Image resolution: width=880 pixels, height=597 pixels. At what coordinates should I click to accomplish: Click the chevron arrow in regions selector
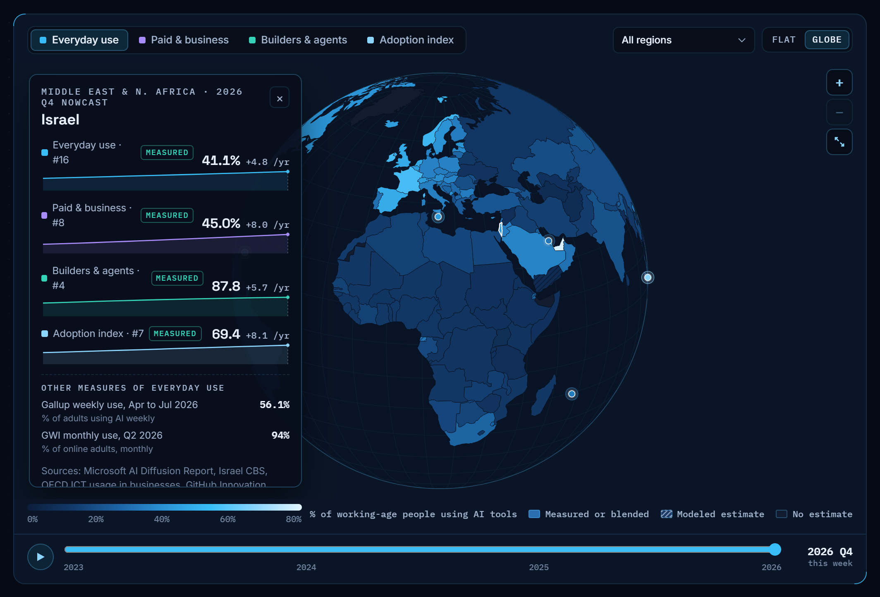pyautogui.click(x=741, y=40)
